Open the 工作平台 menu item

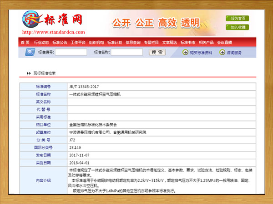[x=78, y=42]
